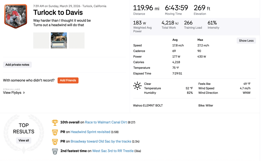The width and height of the screenshot is (261, 161).
Task: Collapse stats with Show Less
Action: (x=246, y=41)
